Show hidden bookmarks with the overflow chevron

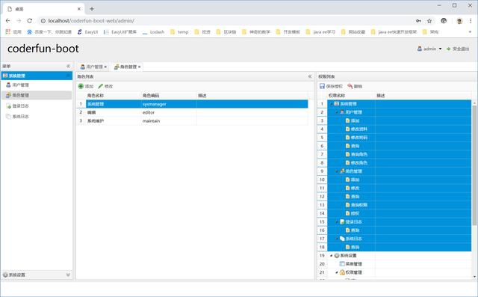[x=470, y=31]
